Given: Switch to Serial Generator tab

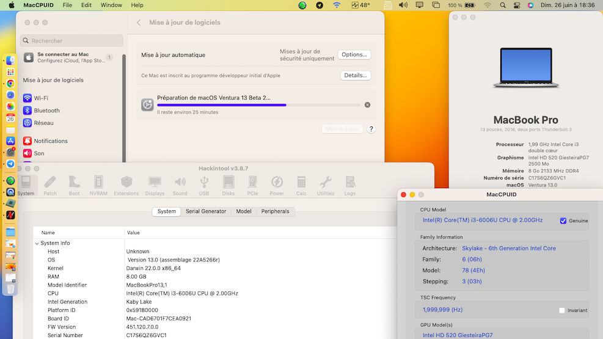Looking at the screenshot, I should click(206, 211).
